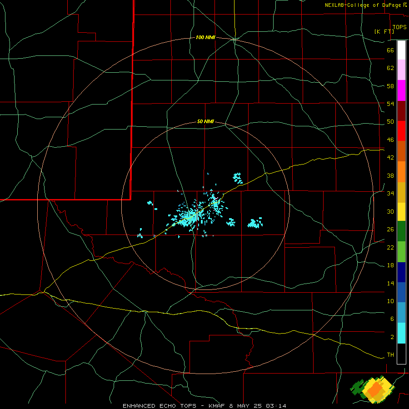409x409 pixels.
Task: Select the bright red 46-50 kft swatch
Action: coord(401,131)
